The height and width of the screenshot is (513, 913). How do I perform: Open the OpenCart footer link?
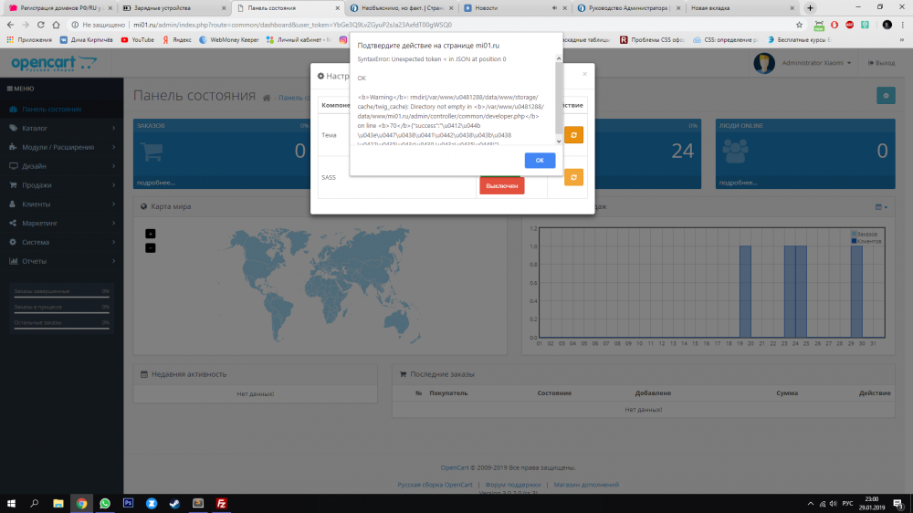pyautogui.click(x=454, y=467)
